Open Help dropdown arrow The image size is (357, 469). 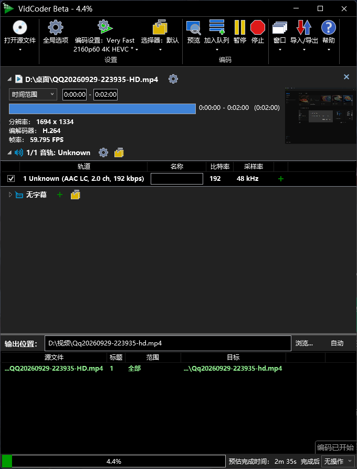(x=329, y=49)
